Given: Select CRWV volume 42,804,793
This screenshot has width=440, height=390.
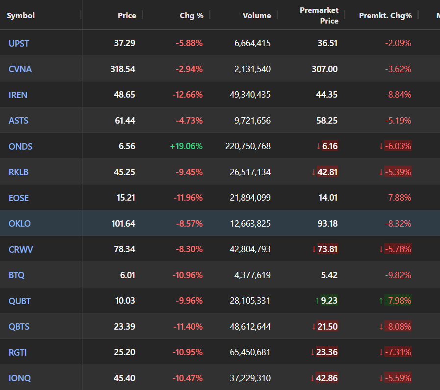Looking at the screenshot, I should click(250, 249).
